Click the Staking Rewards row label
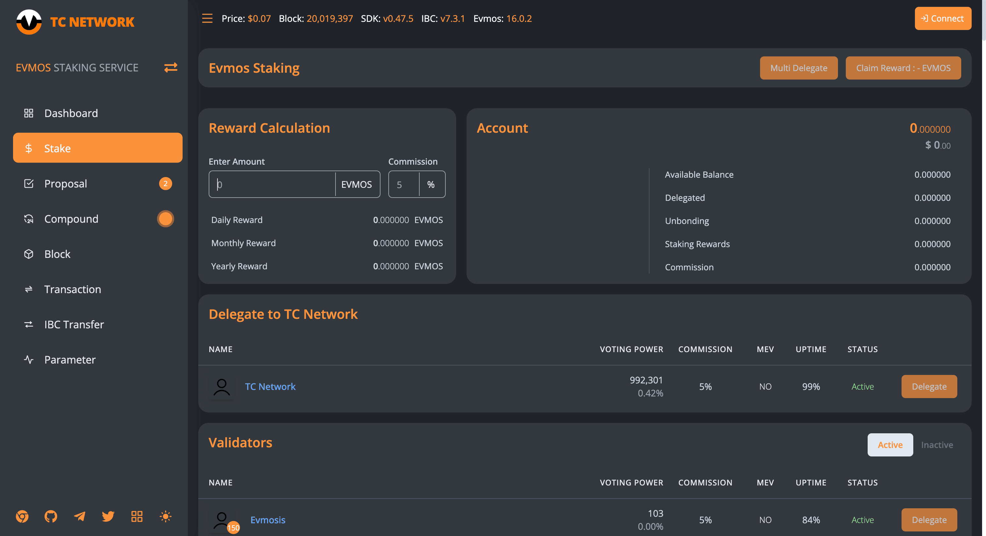This screenshot has height=536, width=986. pyautogui.click(x=697, y=244)
